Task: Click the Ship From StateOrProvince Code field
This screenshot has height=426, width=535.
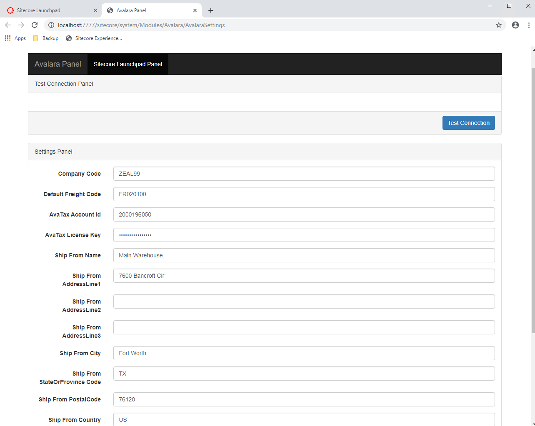Action: (x=304, y=374)
